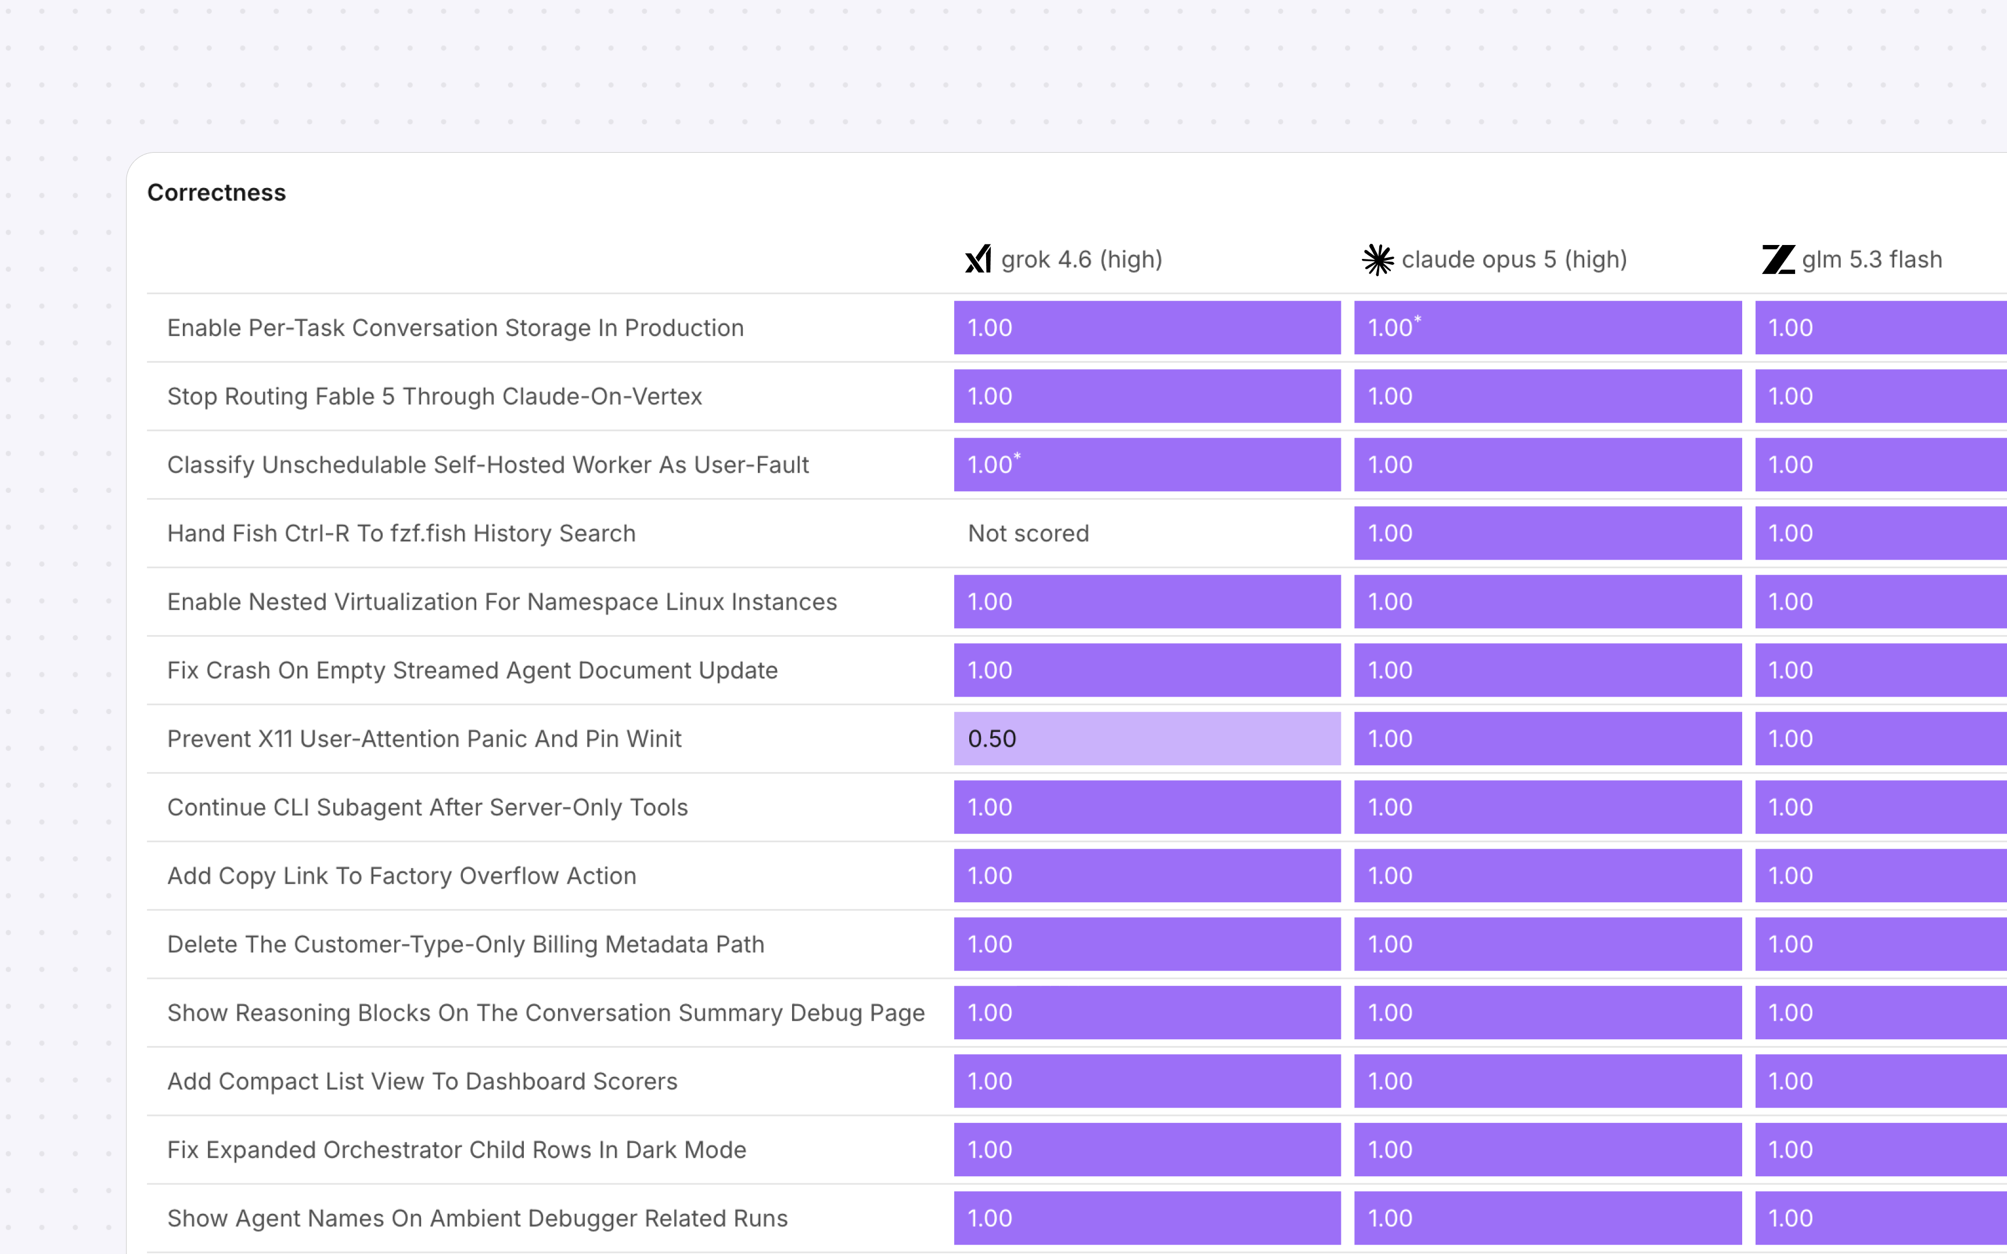Click glm 5.3 flash score for Add Copy Link
2007x1254 pixels.
click(x=1881, y=876)
